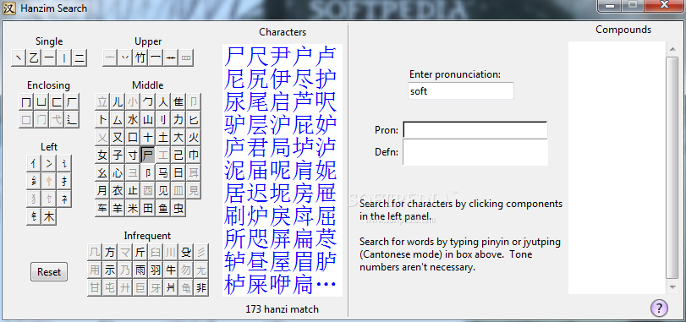Toggle the 土 earth component in Middle

[162, 138]
